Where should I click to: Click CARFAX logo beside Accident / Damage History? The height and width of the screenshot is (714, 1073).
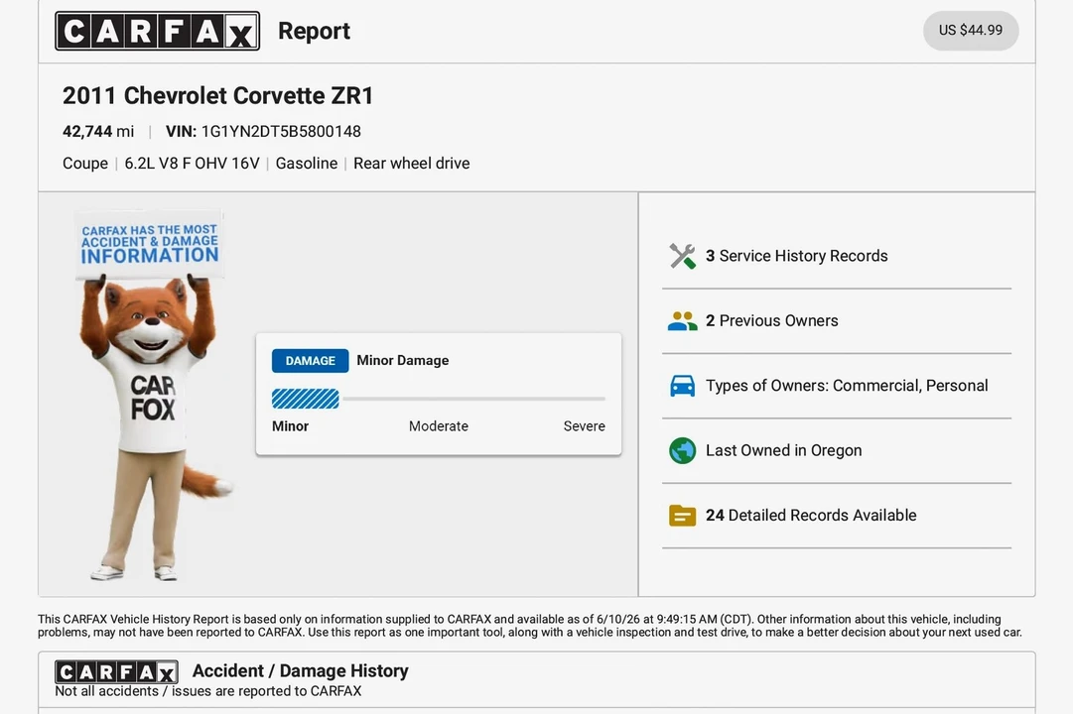[116, 672]
